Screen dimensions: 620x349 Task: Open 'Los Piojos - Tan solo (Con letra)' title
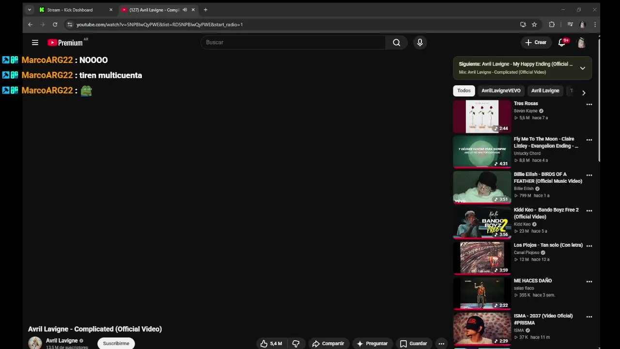tap(548, 245)
